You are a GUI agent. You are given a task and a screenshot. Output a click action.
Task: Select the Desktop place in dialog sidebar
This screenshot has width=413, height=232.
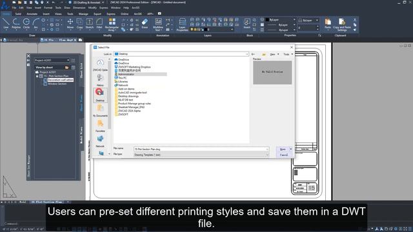(x=100, y=95)
